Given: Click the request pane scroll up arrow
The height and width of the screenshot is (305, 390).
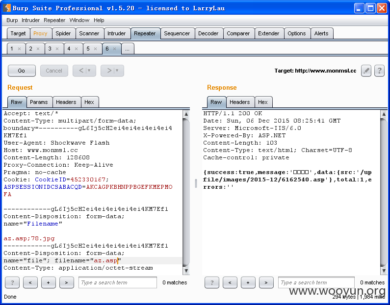Looking at the screenshot, I should (x=186, y=114).
